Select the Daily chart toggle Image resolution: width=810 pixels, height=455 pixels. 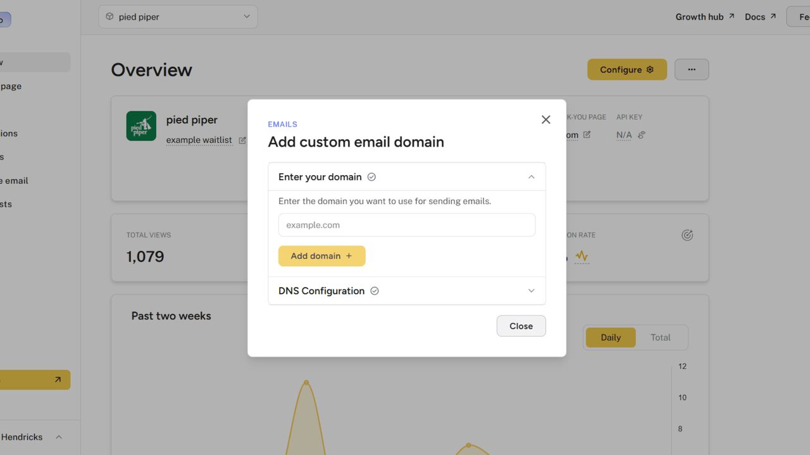coord(610,337)
